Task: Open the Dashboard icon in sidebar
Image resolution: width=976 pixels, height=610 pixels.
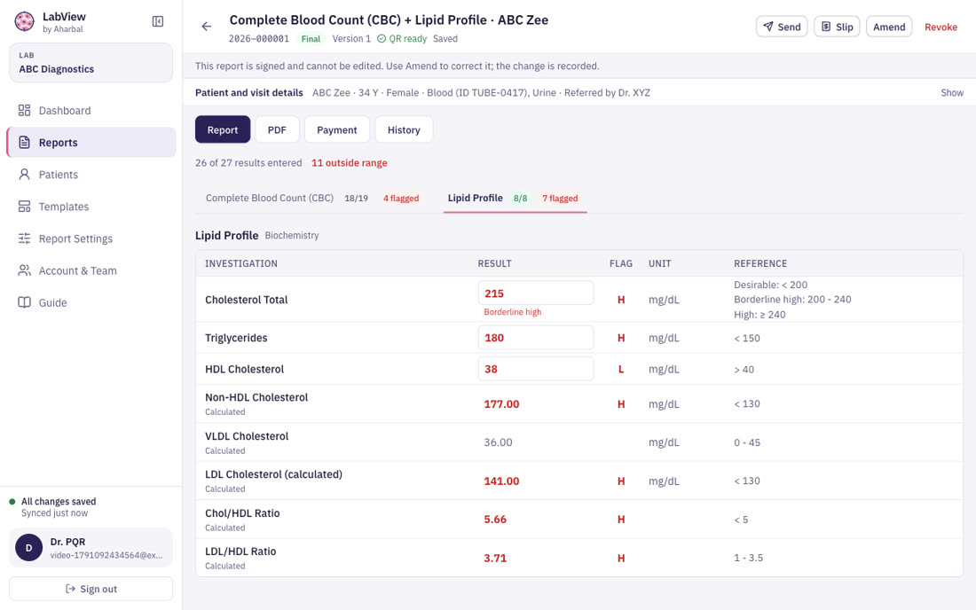Action: click(24, 111)
